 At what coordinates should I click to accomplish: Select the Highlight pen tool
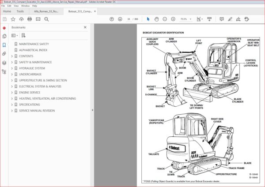click(x=230, y=19)
